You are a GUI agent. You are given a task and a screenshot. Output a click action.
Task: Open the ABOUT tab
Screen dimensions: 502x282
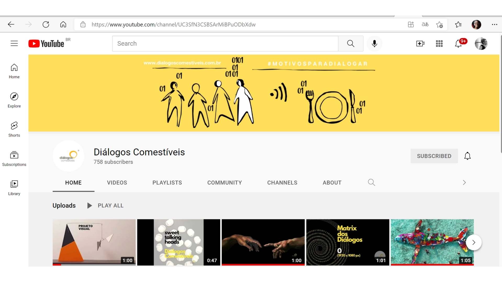tap(332, 183)
